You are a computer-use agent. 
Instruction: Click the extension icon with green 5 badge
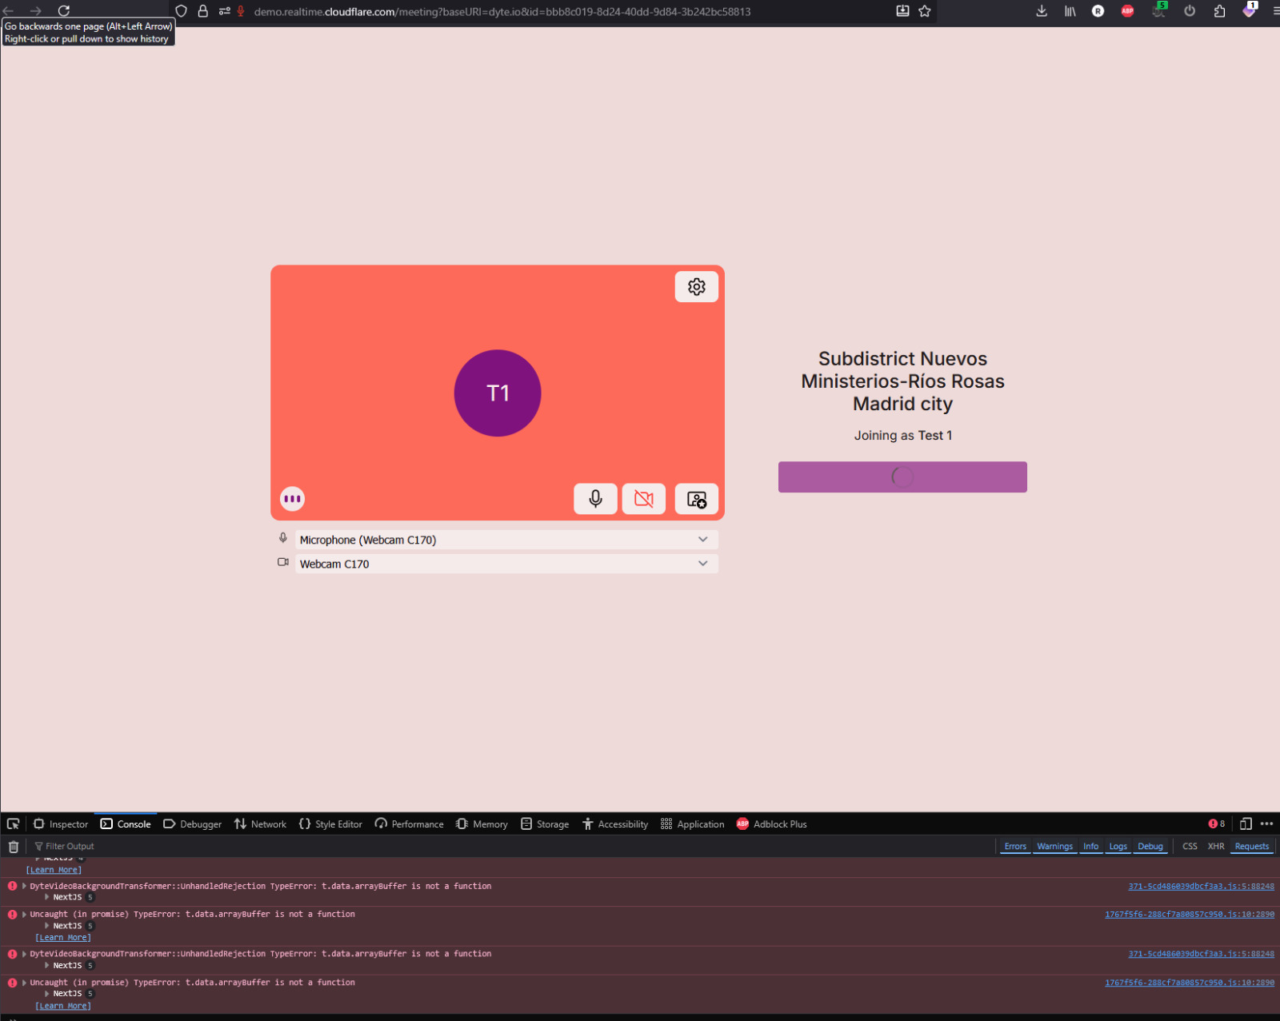click(1158, 10)
